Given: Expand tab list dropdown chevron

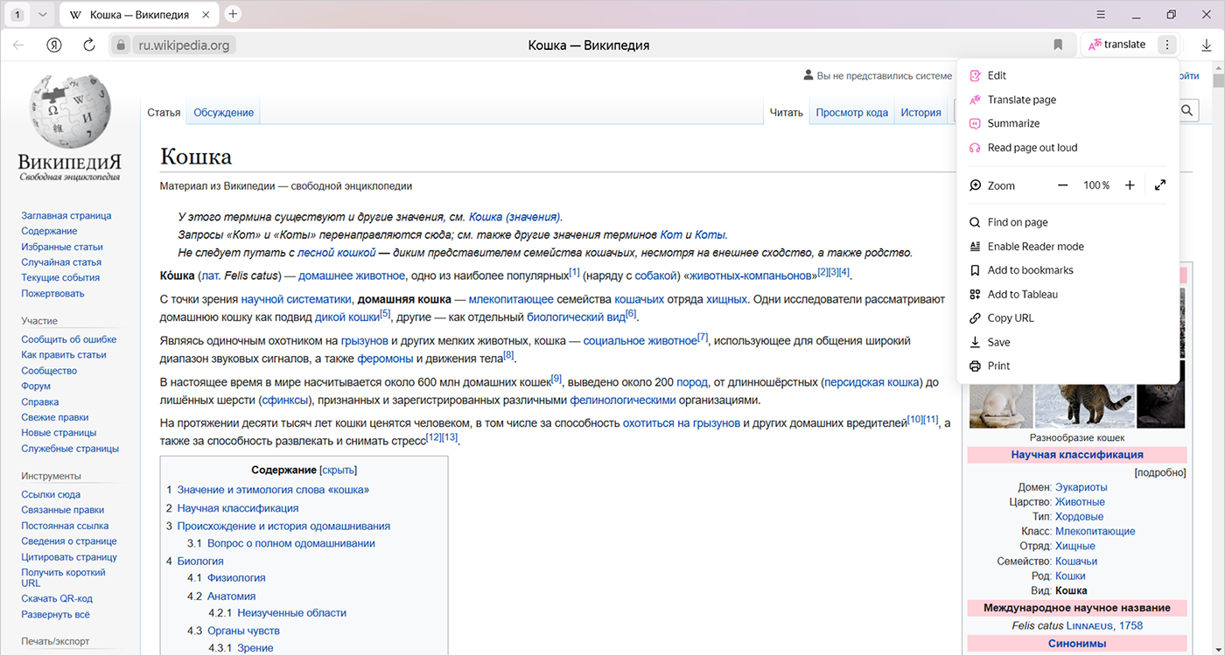Looking at the screenshot, I should pos(42,14).
